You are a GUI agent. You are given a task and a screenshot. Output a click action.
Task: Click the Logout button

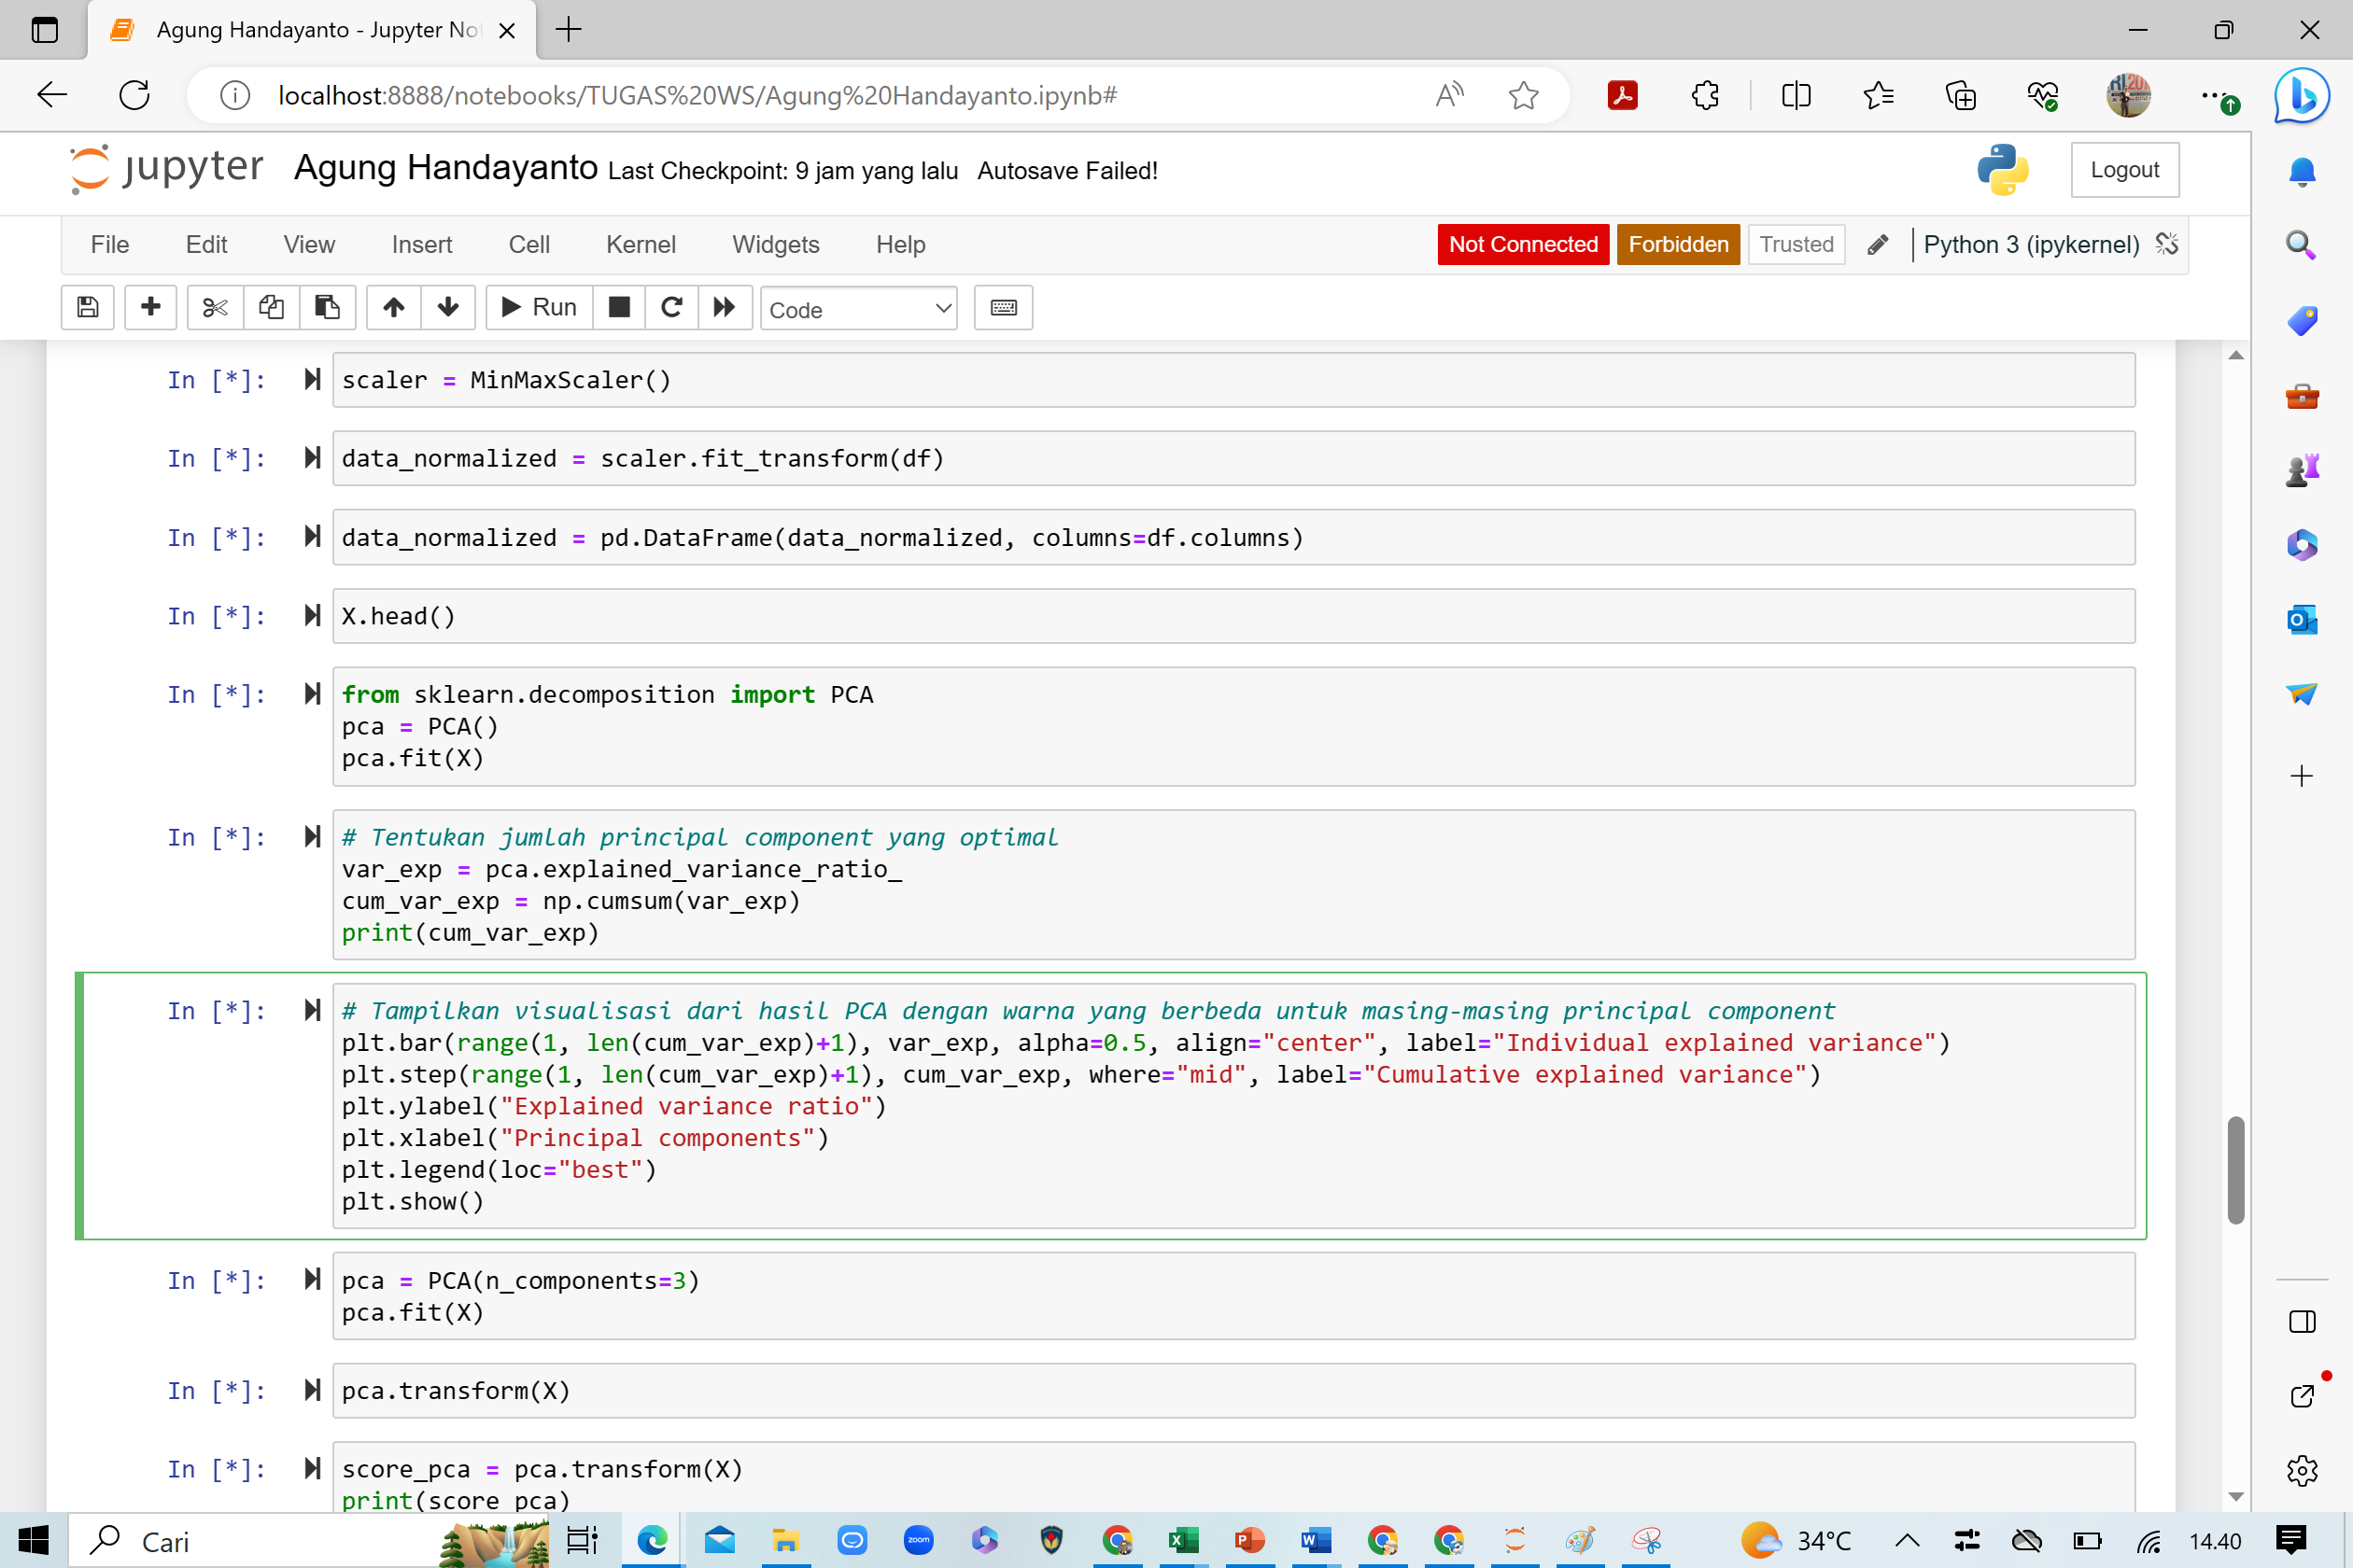(x=2124, y=169)
